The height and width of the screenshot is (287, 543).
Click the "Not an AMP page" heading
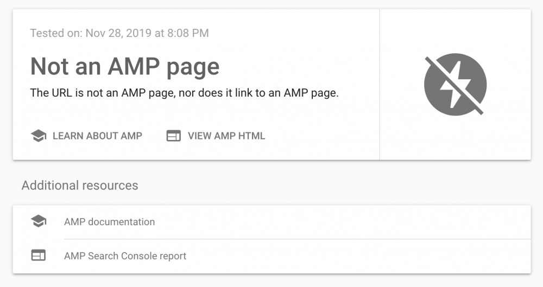[x=125, y=67]
